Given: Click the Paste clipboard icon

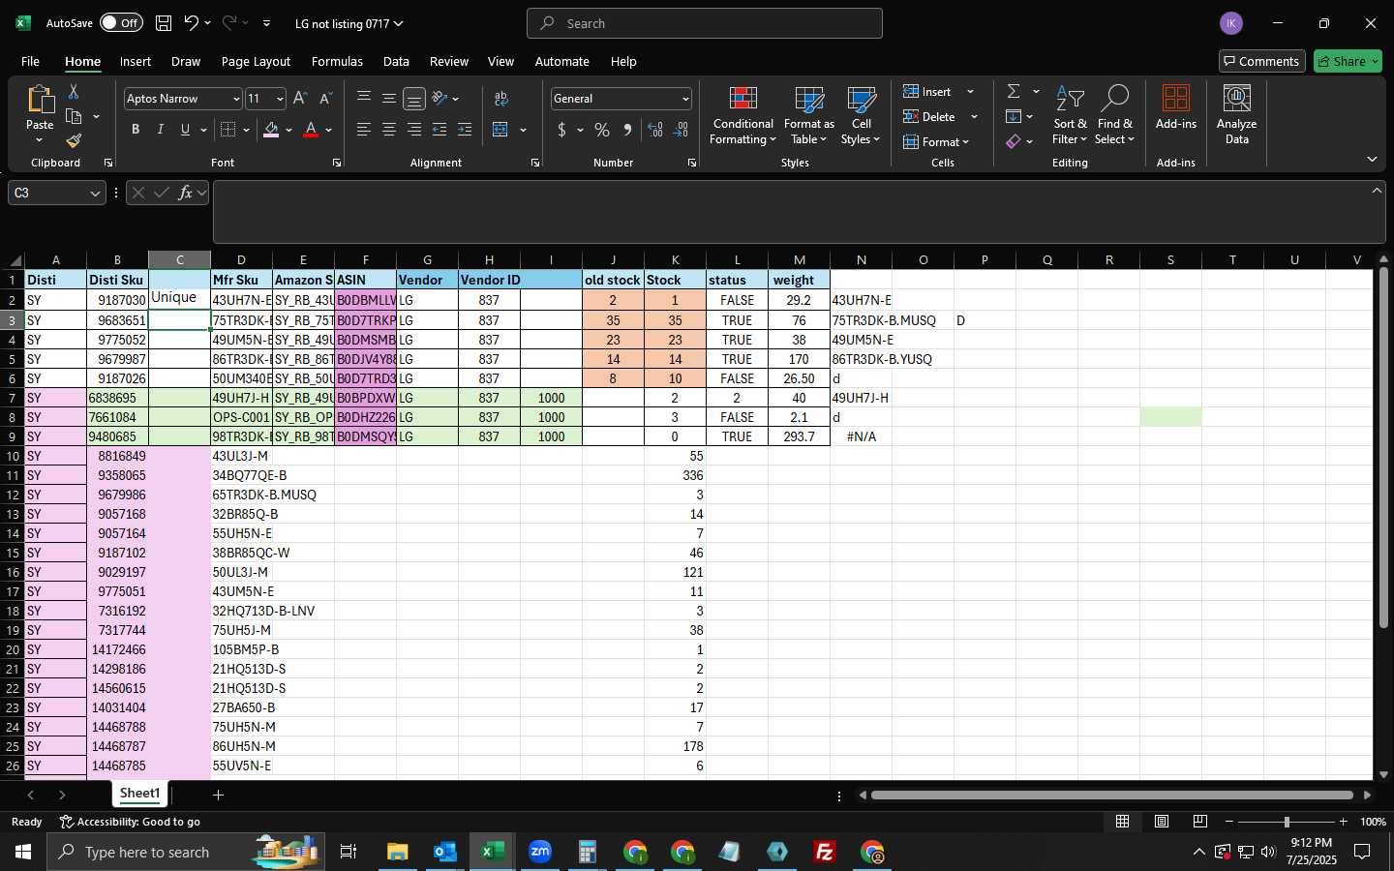Looking at the screenshot, I should 40,99.
